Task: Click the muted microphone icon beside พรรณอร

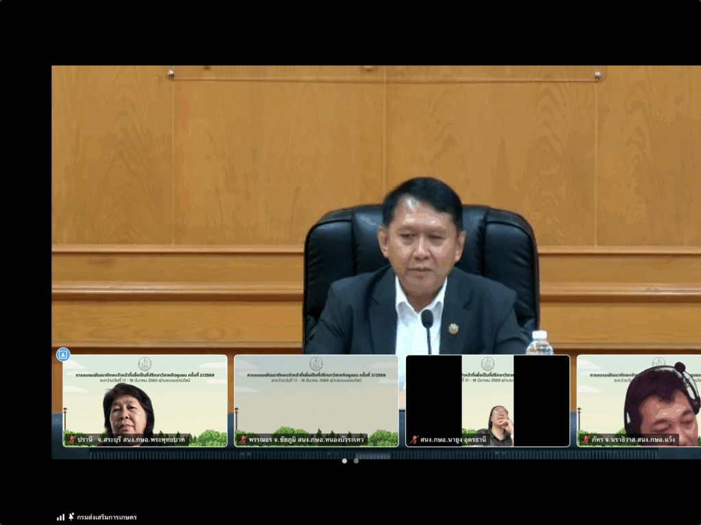Action: pos(242,440)
